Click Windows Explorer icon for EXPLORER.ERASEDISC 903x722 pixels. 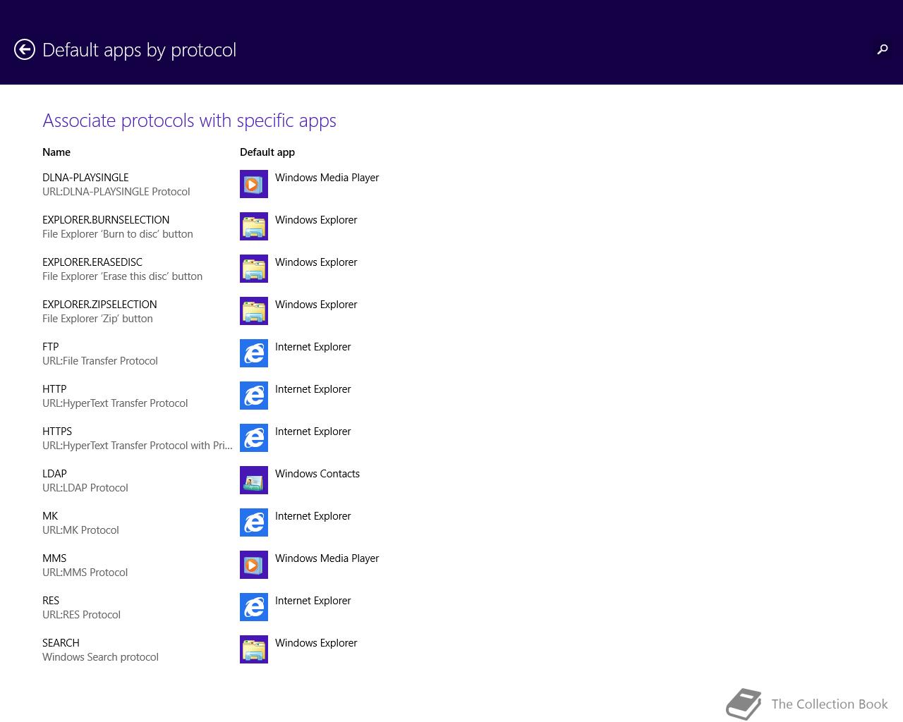click(254, 269)
